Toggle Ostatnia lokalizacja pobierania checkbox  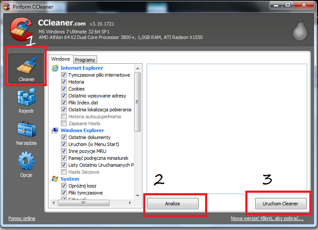click(x=64, y=110)
